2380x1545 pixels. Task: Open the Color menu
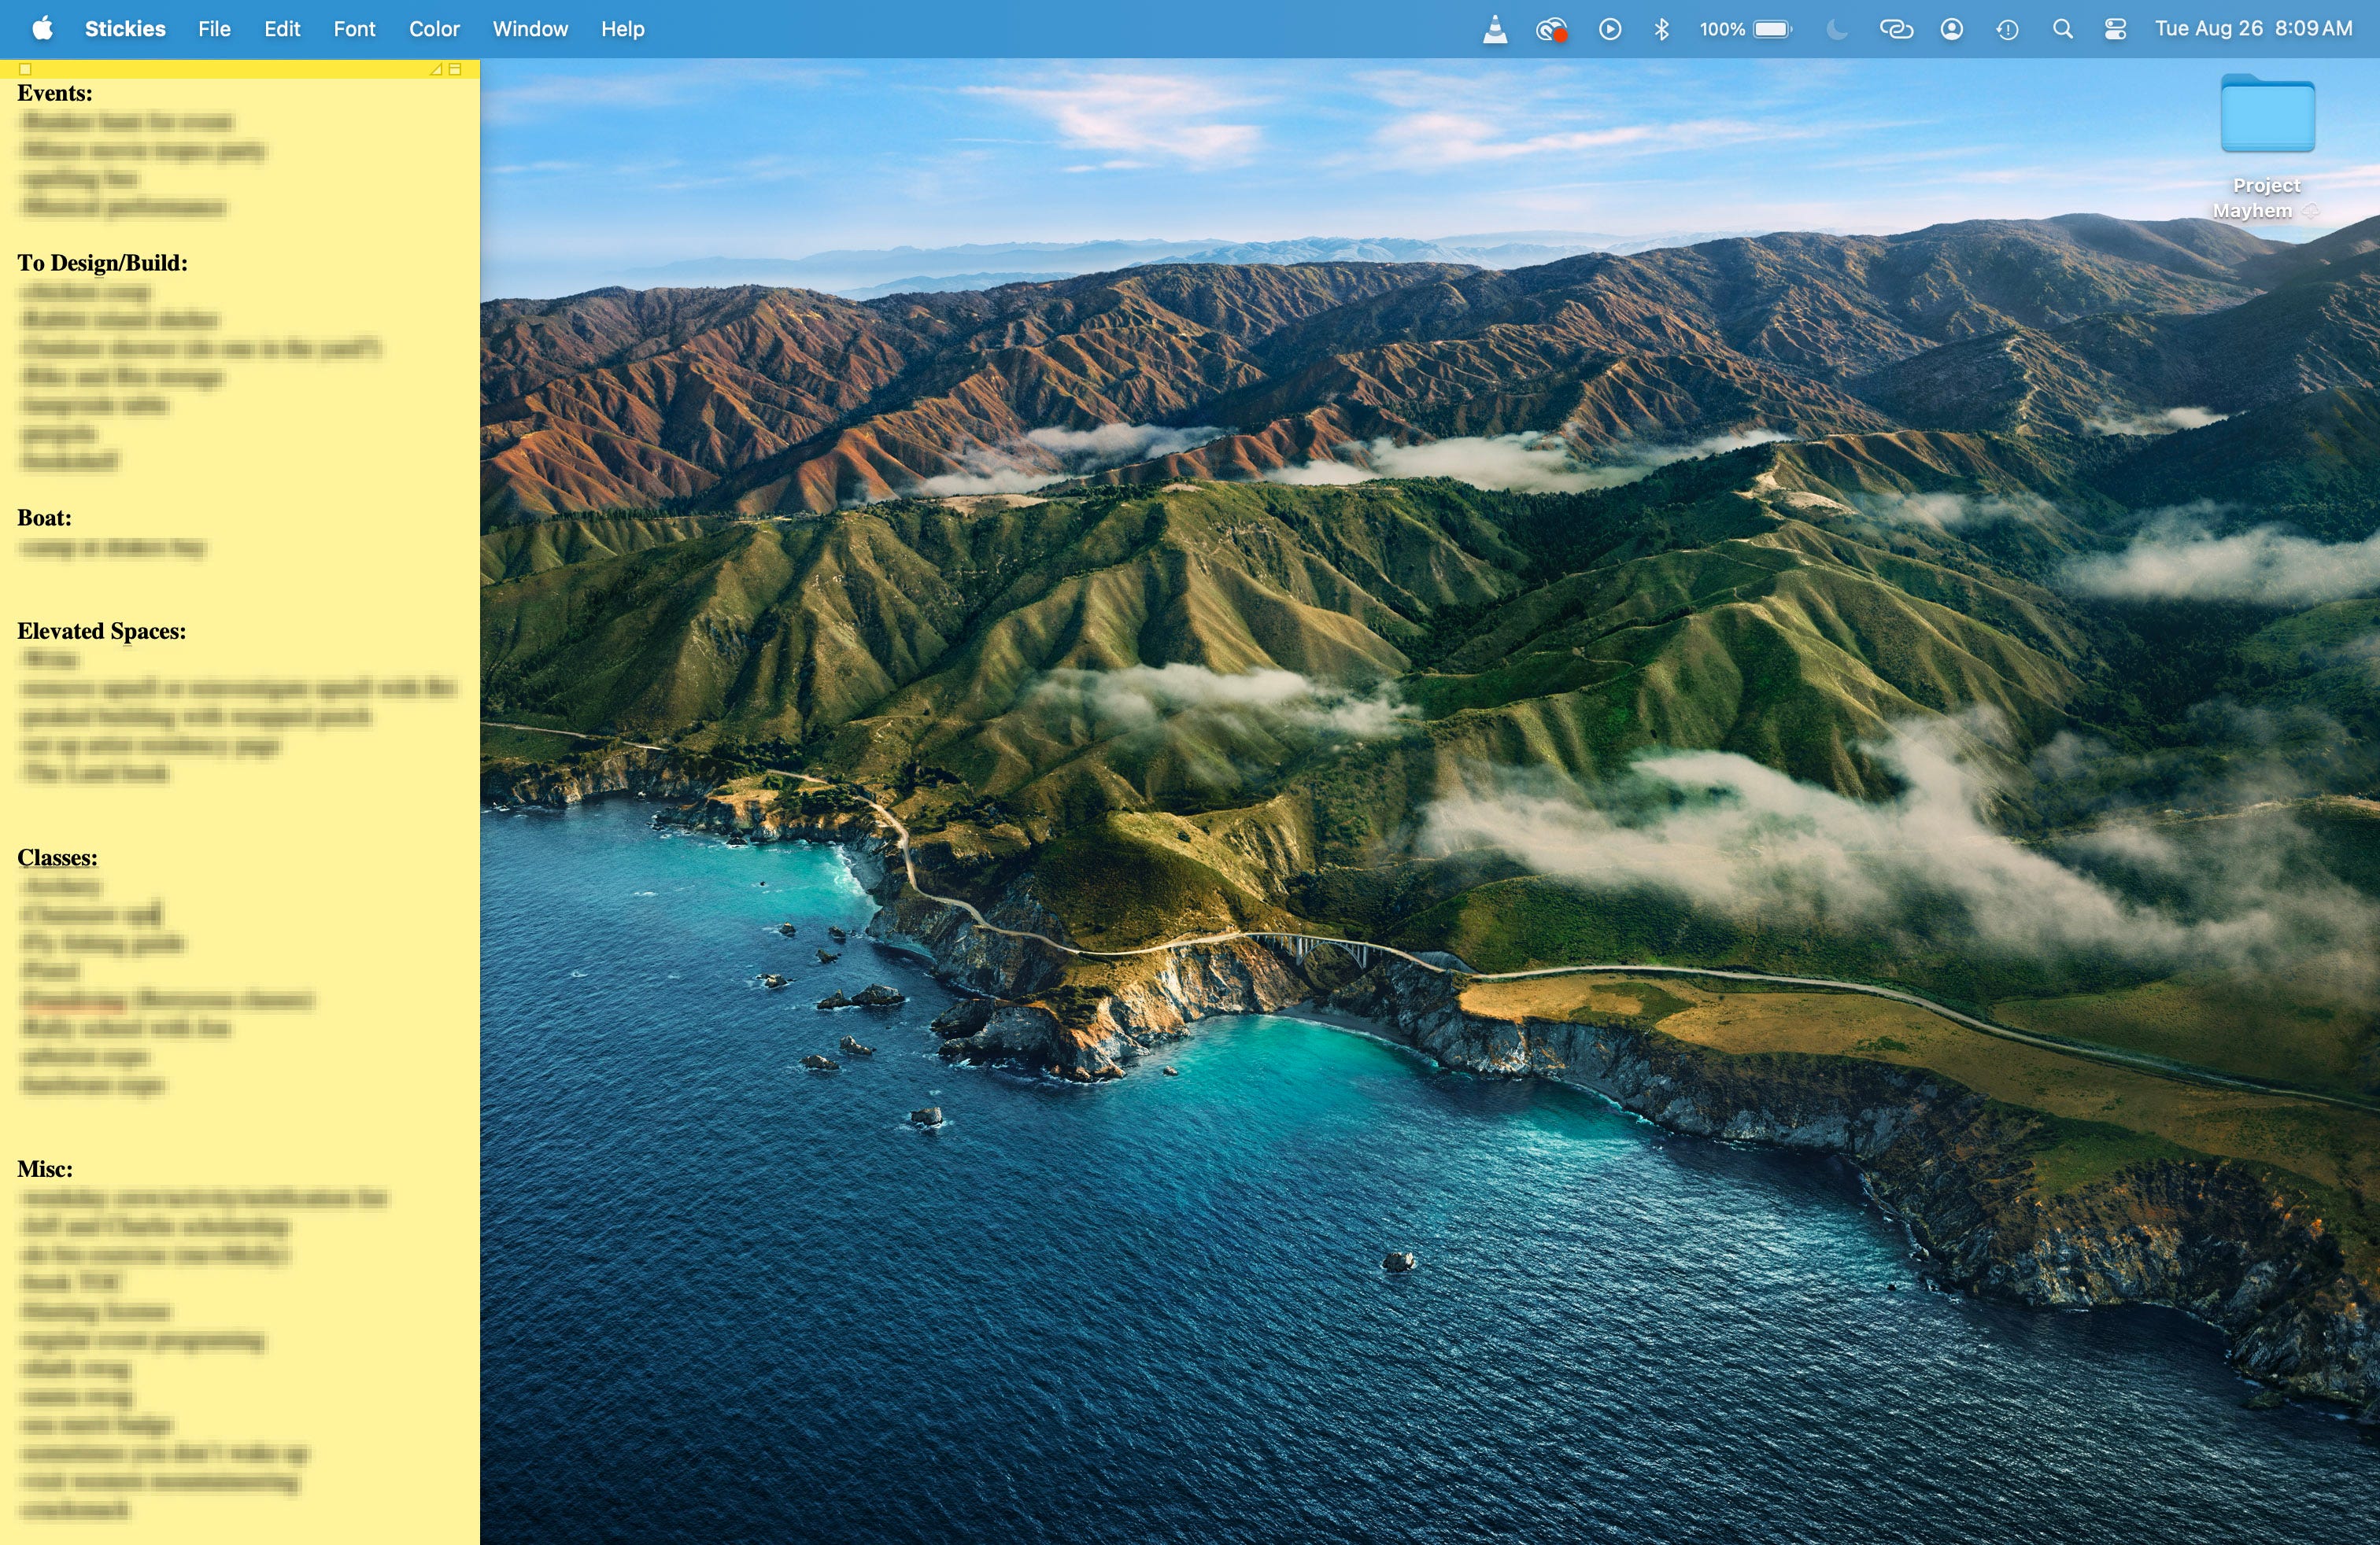[x=434, y=29]
